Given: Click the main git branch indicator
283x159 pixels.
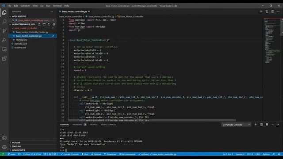Looking at the screenshot, I should click(11, 154).
